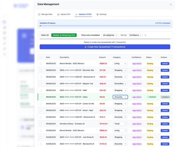This screenshot has height=147, width=175.
Task: Click Create New Spreadsheet button
Action: coord(105,47)
